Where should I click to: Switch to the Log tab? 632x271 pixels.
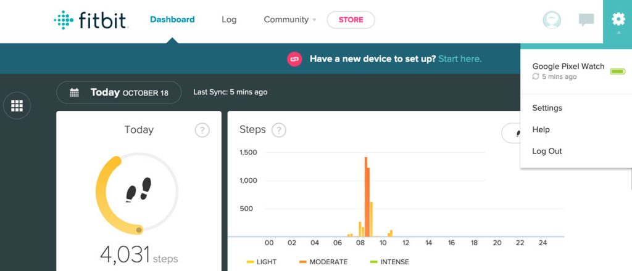pyautogui.click(x=229, y=20)
